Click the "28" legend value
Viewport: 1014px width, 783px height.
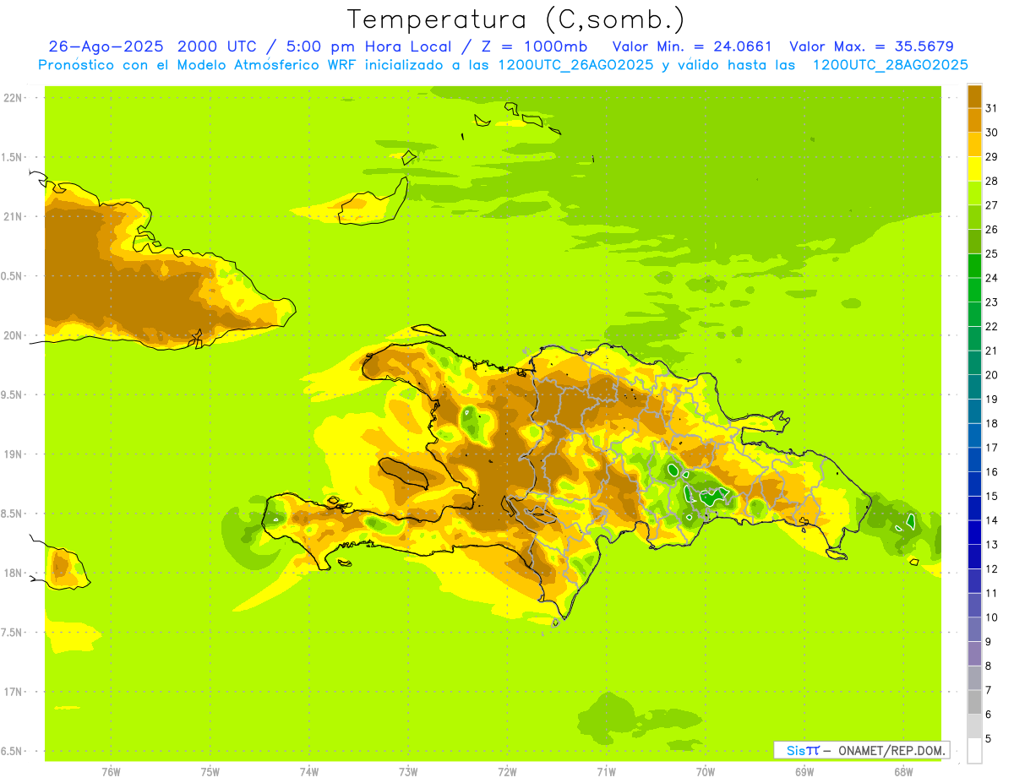point(991,181)
